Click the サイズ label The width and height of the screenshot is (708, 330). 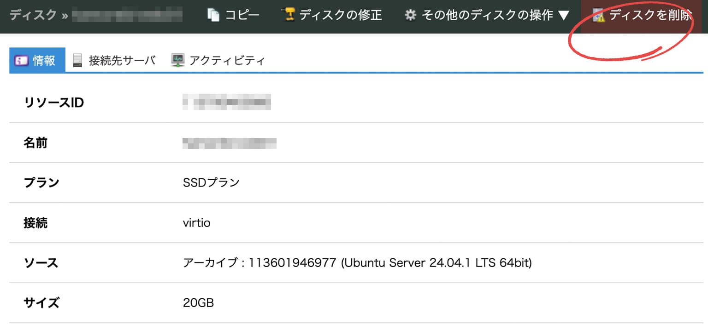tap(41, 303)
